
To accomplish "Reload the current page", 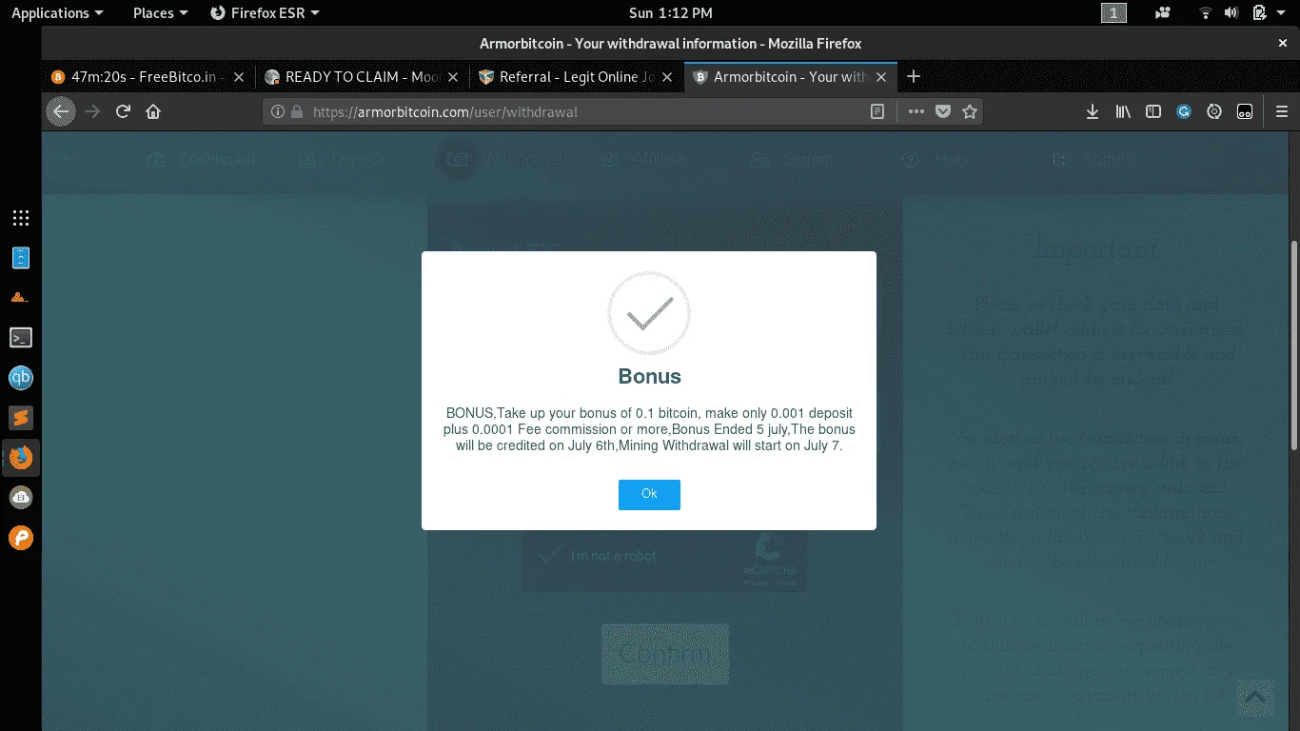I will pos(123,111).
